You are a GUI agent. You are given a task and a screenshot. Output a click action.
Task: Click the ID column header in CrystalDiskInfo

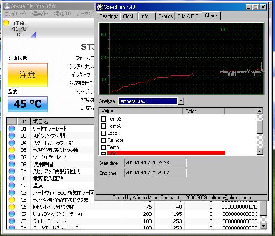(24, 121)
